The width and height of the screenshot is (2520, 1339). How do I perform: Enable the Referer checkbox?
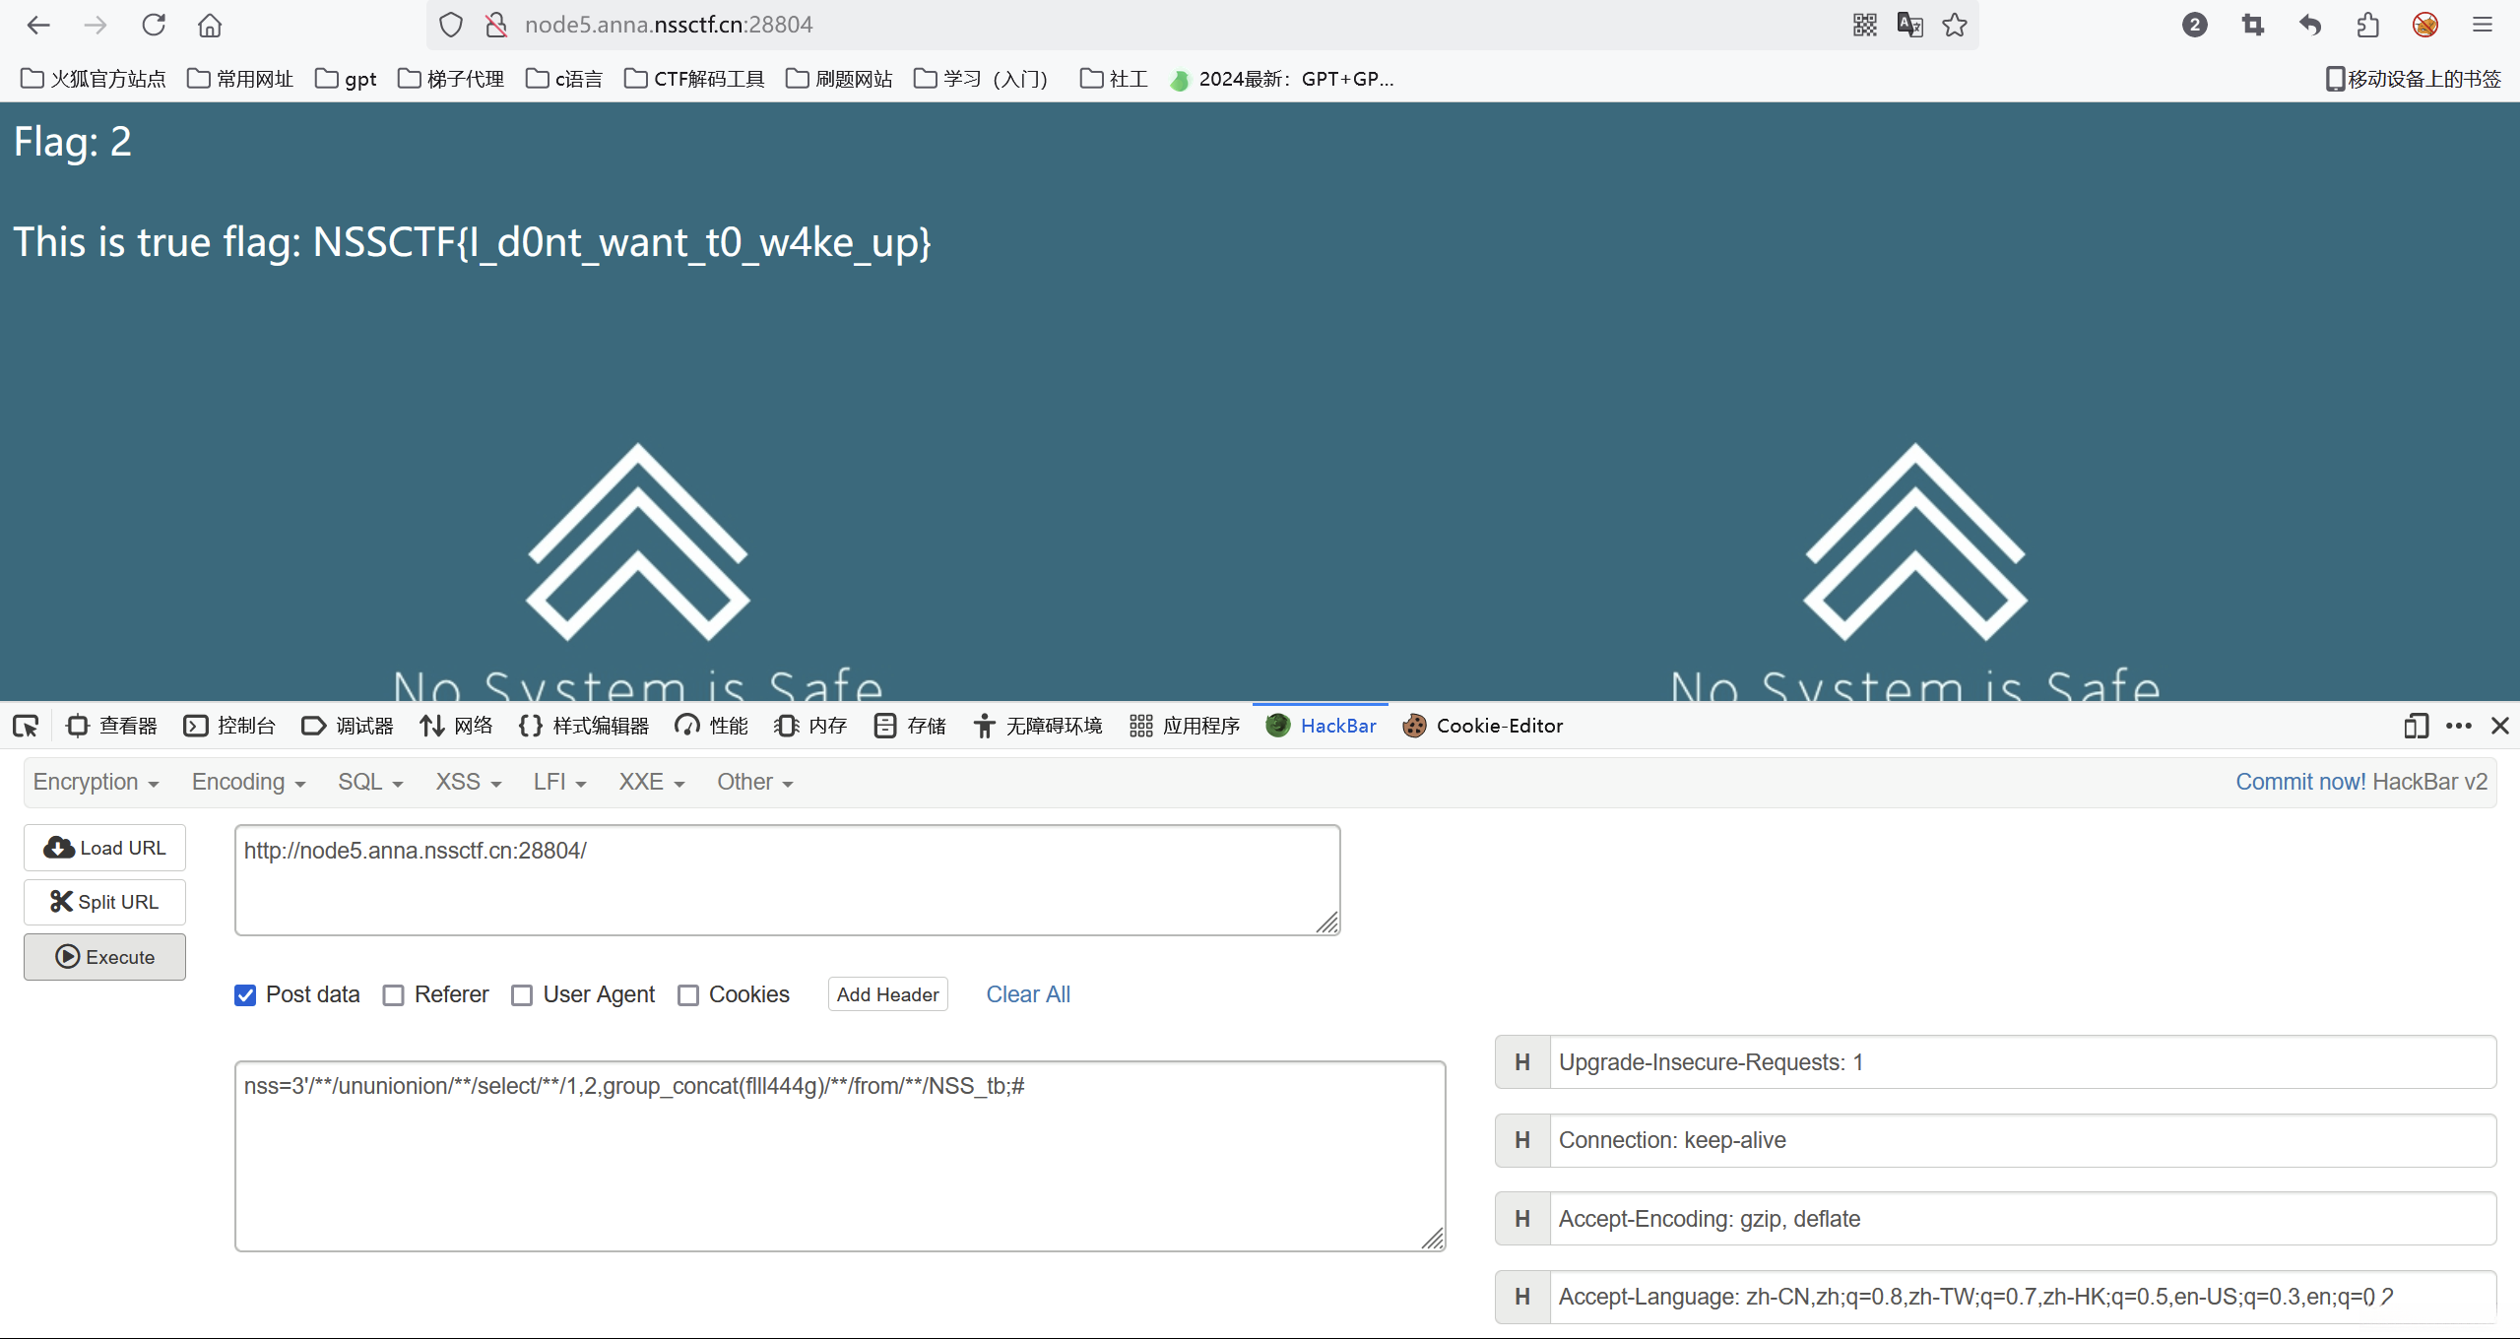[x=394, y=995]
